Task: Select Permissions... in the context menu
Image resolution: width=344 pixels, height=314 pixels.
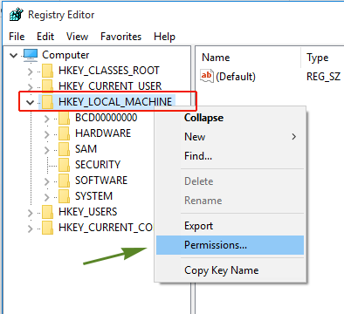Action: [230, 245]
